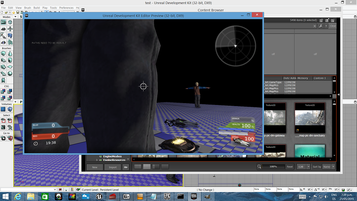Open the Edit menu

pos(11,8)
